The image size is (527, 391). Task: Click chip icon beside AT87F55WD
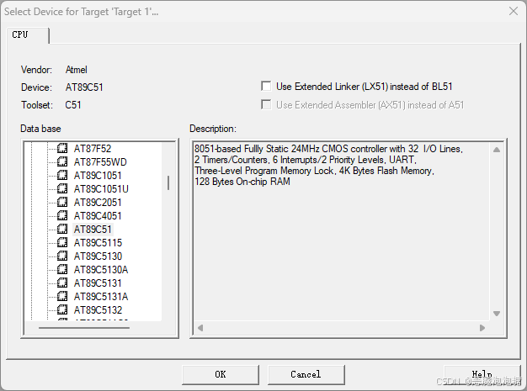[x=62, y=161]
